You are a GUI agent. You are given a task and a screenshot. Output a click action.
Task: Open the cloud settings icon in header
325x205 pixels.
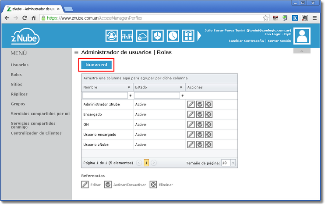(x=142, y=36)
